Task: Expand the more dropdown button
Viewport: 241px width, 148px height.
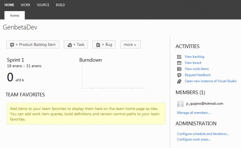Action: pyautogui.click(x=131, y=45)
